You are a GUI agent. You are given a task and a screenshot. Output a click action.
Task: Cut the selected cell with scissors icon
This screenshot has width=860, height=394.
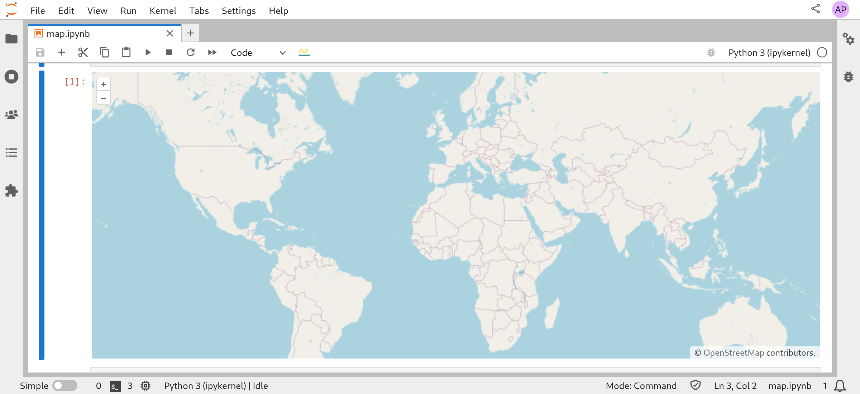tap(83, 53)
